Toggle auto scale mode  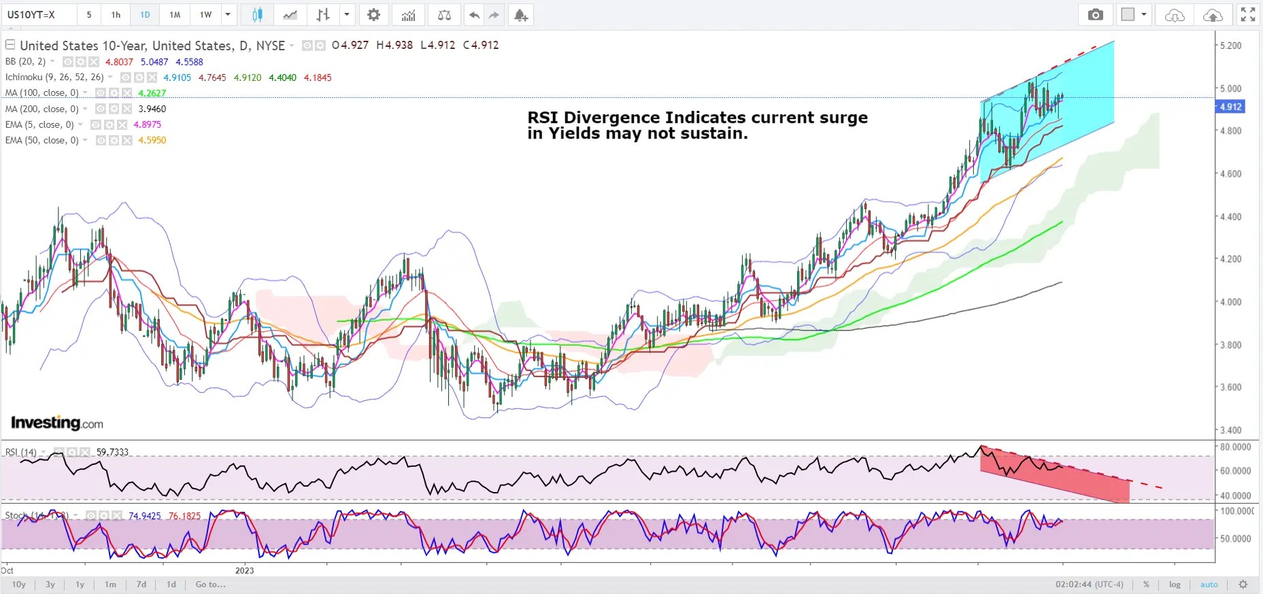tap(1209, 584)
